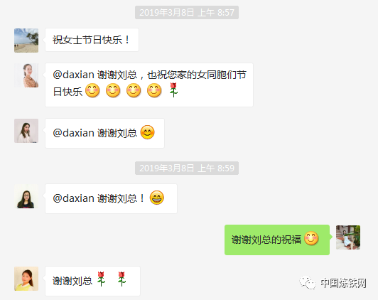Click the grinning emoji after 谢谢刘总！

(157, 198)
